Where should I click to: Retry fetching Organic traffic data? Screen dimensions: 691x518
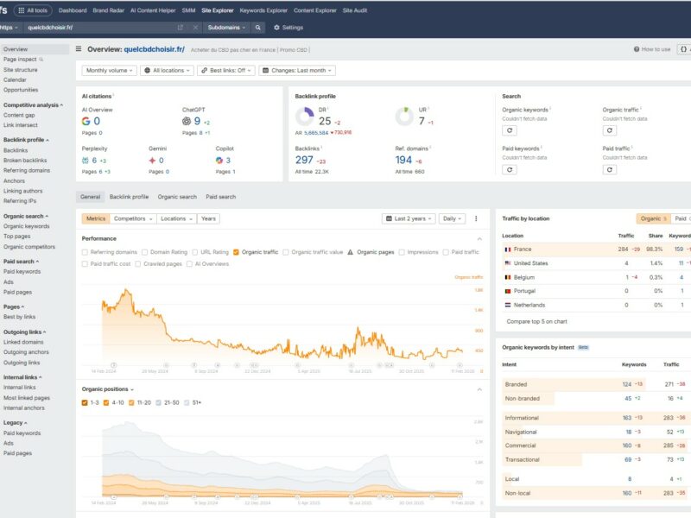(610, 130)
